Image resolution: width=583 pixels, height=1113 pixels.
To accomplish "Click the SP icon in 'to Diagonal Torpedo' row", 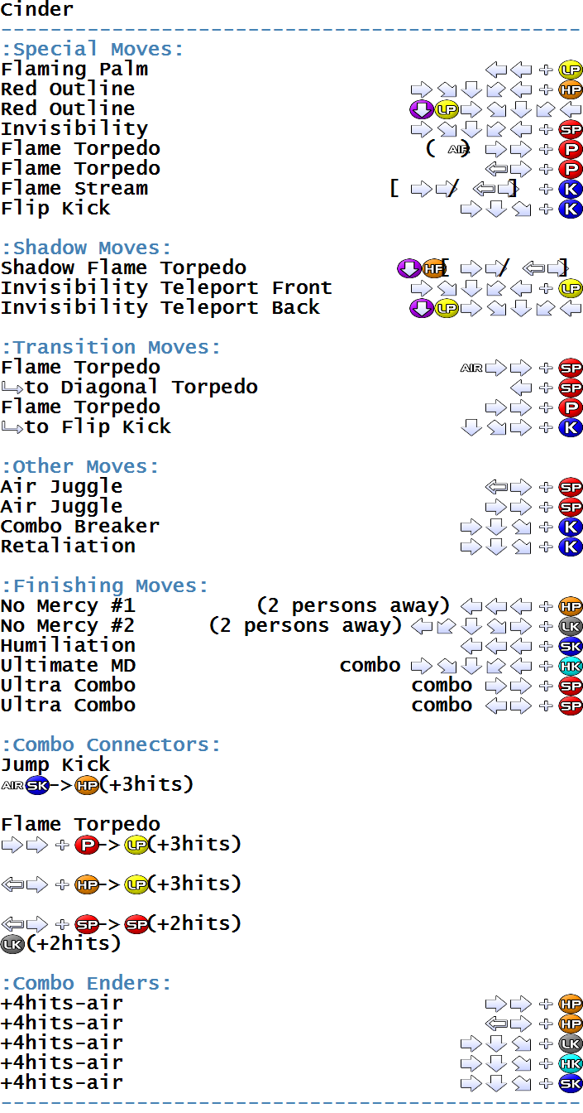I will pos(571,388).
